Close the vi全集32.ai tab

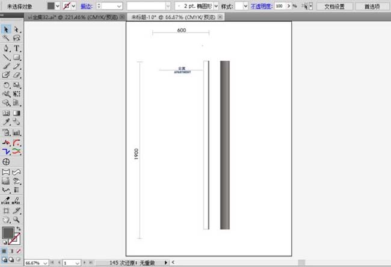coord(122,17)
